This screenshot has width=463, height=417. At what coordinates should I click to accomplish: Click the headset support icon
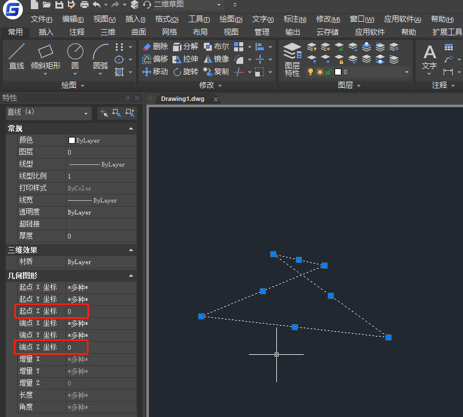[x=147, y=5]
